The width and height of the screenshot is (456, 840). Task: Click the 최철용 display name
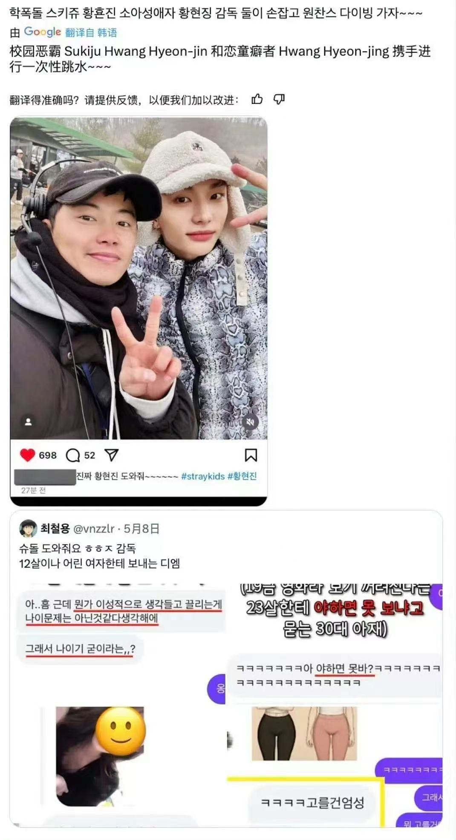pyautogui.click(x=55, y=529)
